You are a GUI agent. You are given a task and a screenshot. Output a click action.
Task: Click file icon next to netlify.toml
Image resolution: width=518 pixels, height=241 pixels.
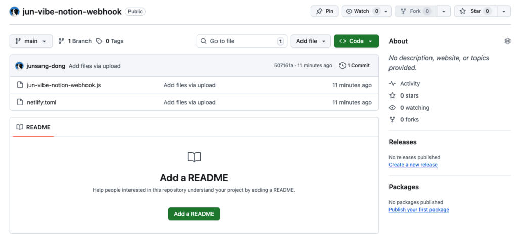coord(20,102)
